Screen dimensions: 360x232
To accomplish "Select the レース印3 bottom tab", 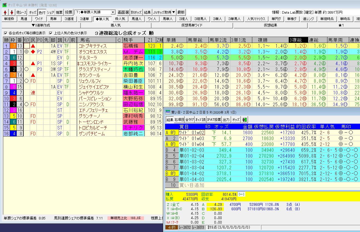I will click(x=198, y=228).
